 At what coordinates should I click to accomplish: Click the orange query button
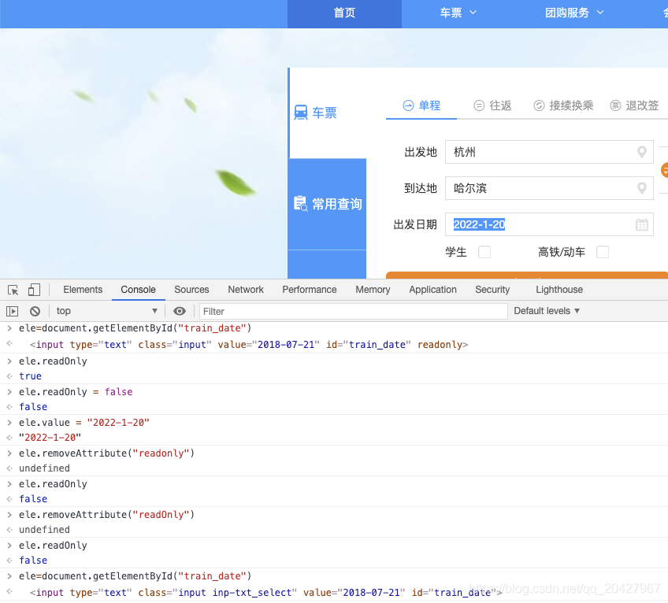526,275
